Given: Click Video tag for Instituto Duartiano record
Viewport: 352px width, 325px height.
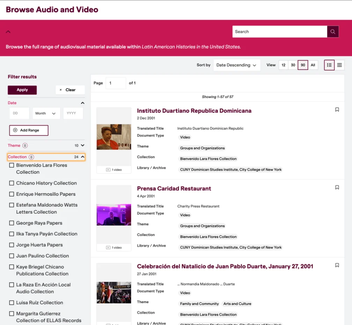Looking at the screenshot, I should click(x=185, y=137).
